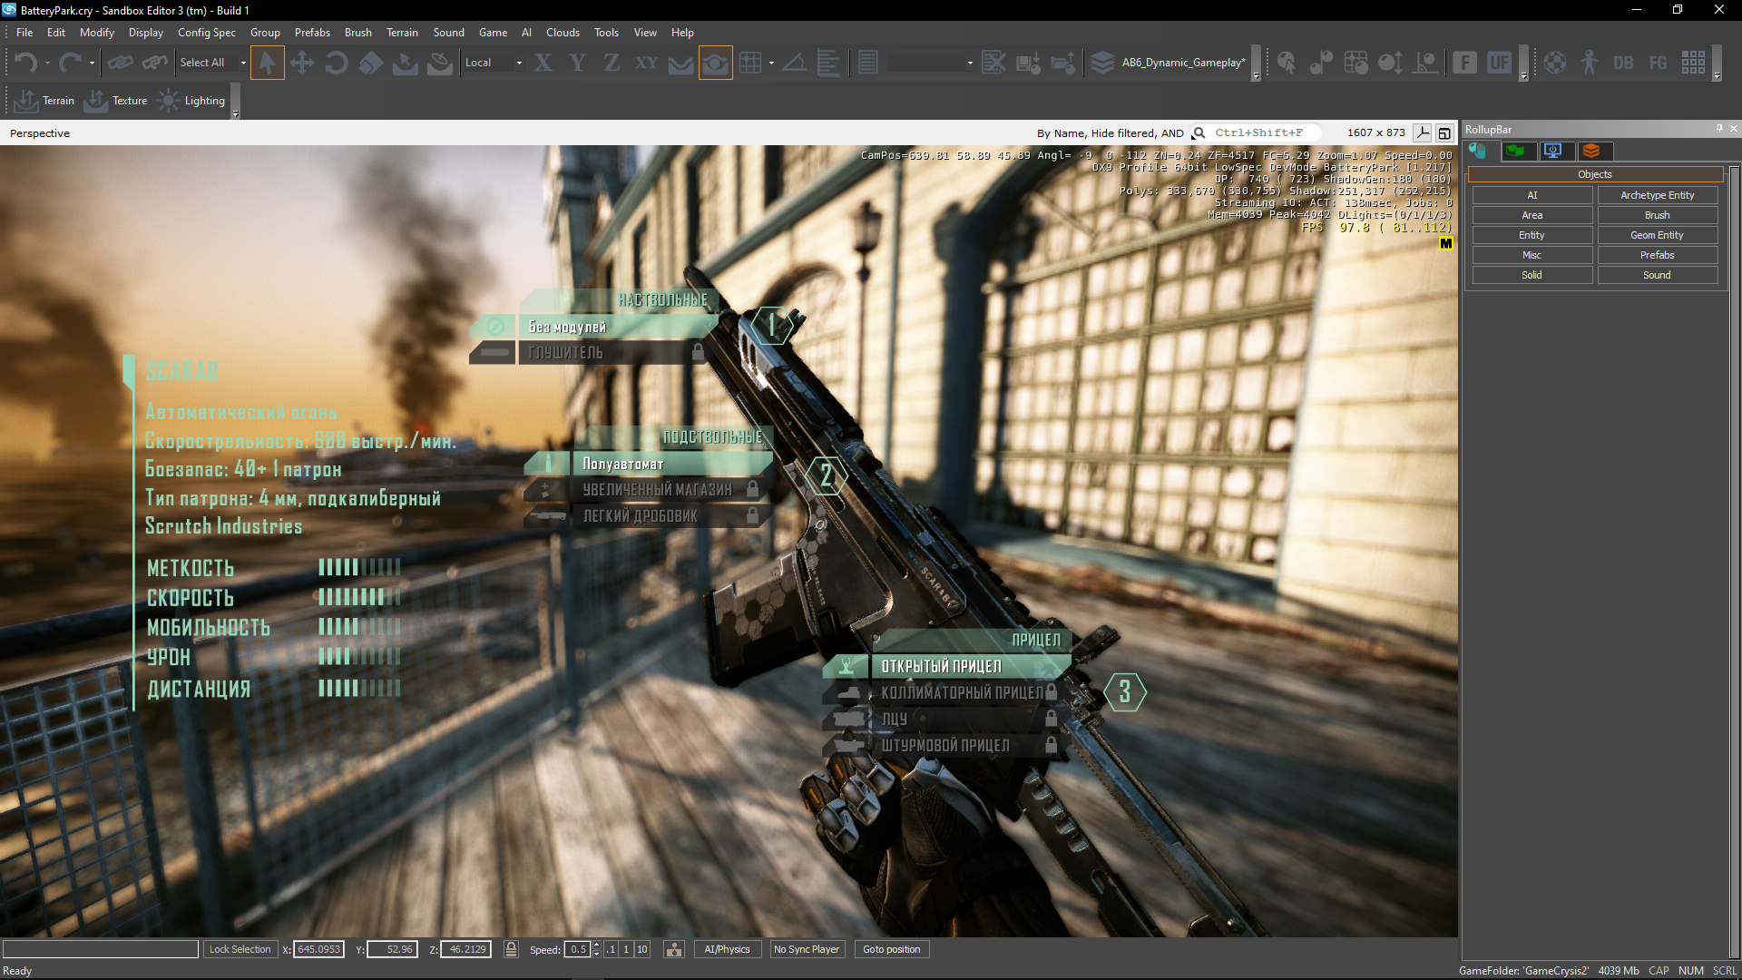Toggle Lock Selection in status bar
Screen dimensions: 1742x980
pyautogui.click(x=240, y=949)
